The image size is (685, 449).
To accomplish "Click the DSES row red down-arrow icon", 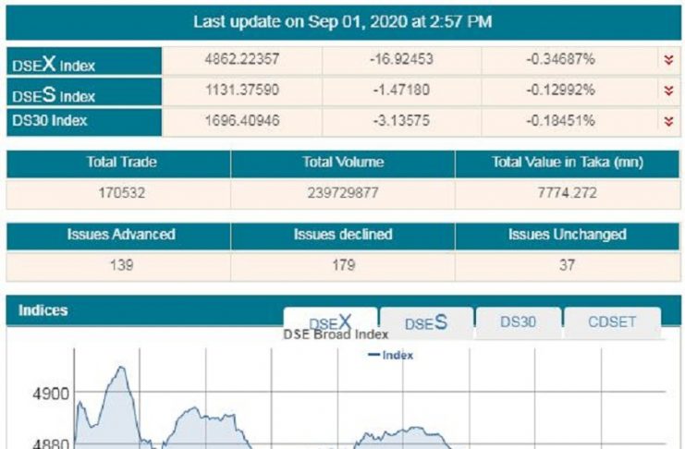I will point(668,91).
